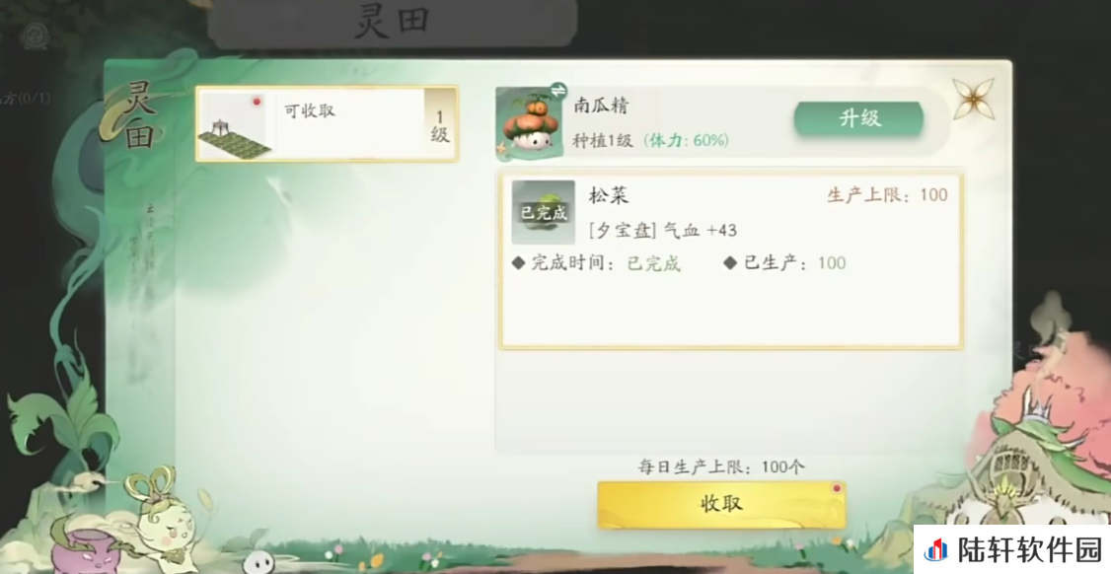Tap the red dot on the field plot
This screenshot has width=1111, height=574.
coord(258,102)
